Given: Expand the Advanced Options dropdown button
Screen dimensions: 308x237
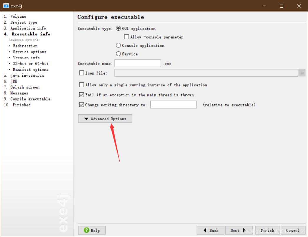Looking at the screenshot, I should 105,119.
